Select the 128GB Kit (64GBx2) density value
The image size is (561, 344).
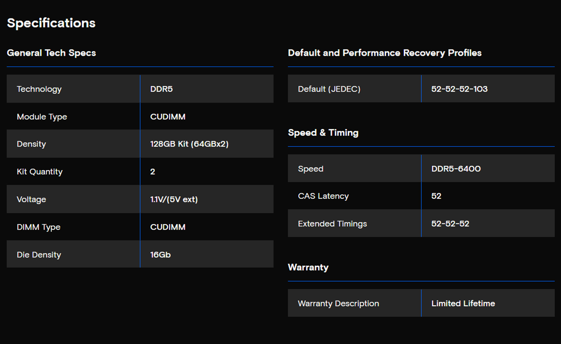click(x=189, y=144)
